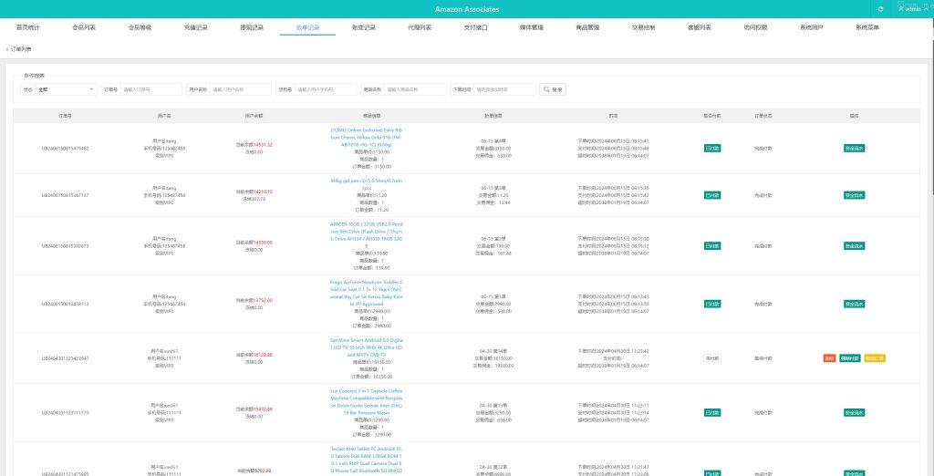Focus the 用户名称 input field

point(241,89)
